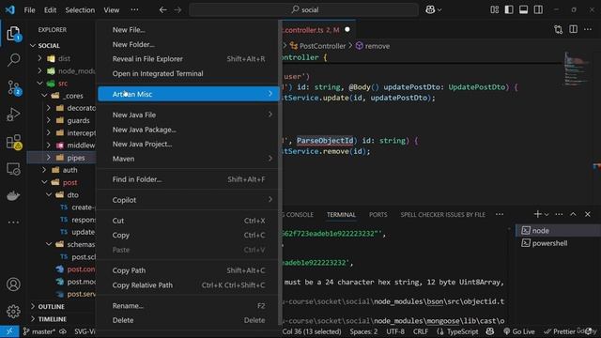The image size is (601, 338).
Task: Open the File menu
Action: tap(29, 10)
